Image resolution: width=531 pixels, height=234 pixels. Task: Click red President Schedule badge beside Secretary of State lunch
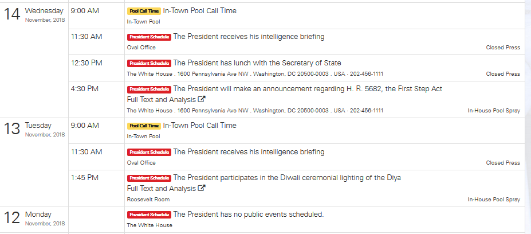coord(149,63)
